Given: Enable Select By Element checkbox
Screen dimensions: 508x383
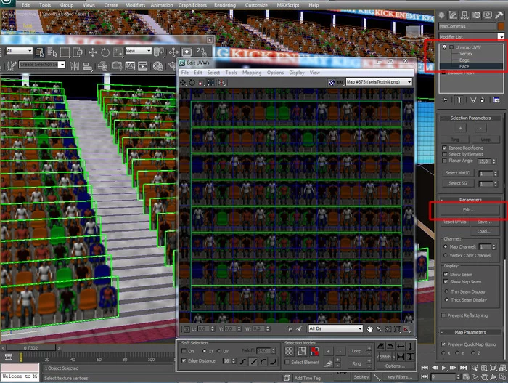Looking at the screenshot, I should 444,155.
